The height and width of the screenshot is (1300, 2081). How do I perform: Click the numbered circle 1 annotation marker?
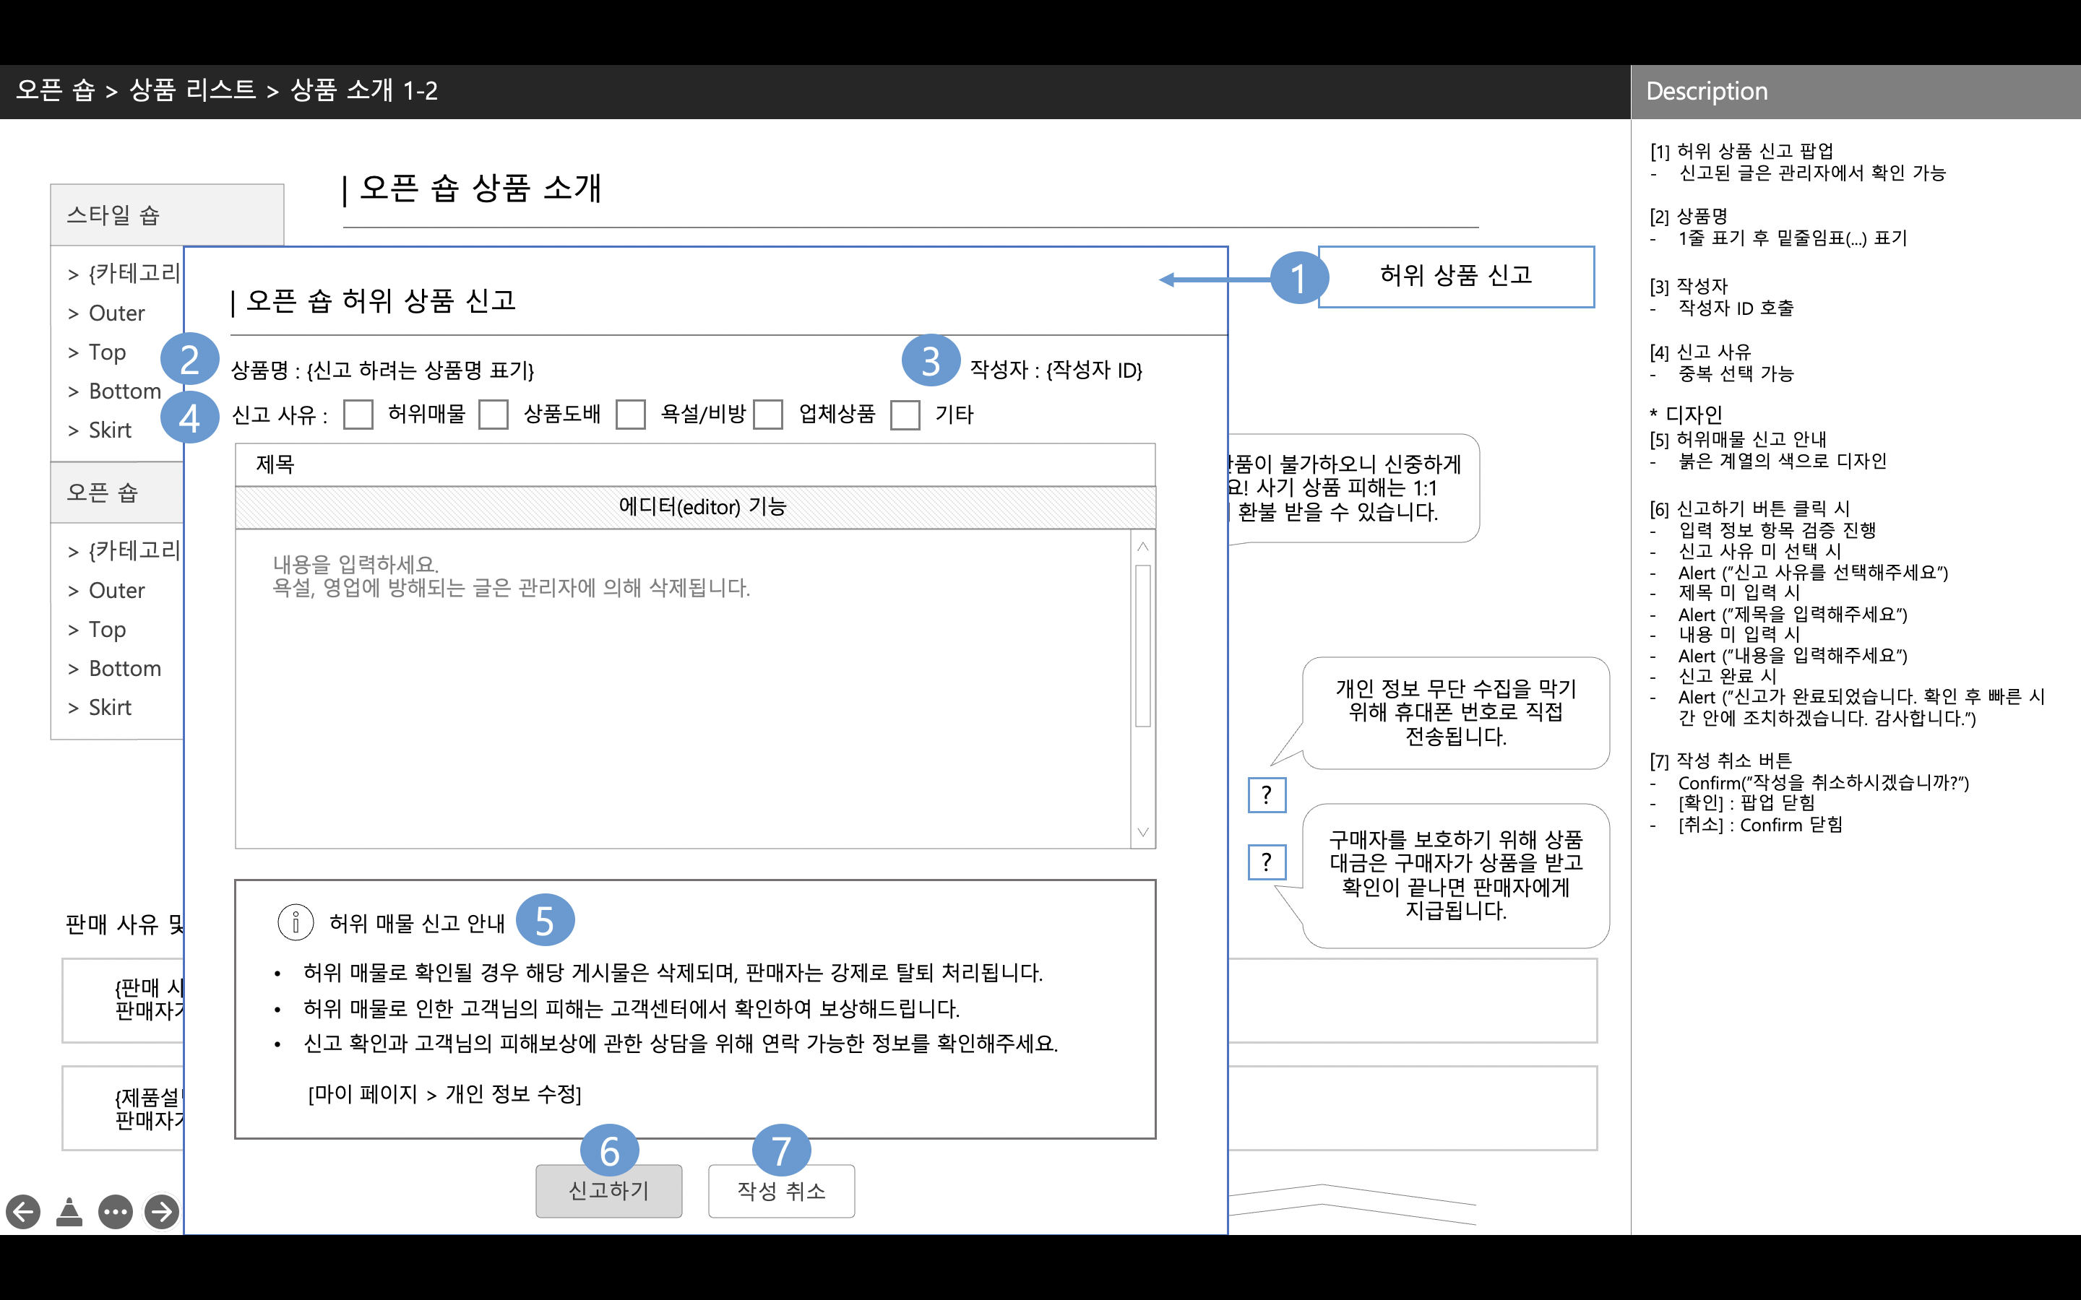click(x=1298, y=278)
